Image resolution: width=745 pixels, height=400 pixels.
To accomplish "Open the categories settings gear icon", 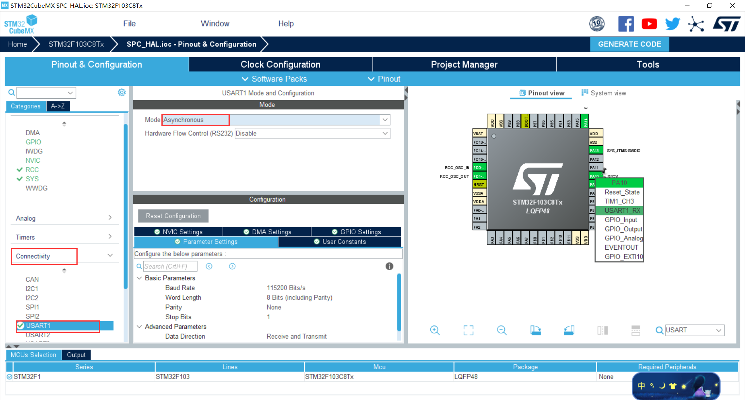I will (x=121, y=92).
